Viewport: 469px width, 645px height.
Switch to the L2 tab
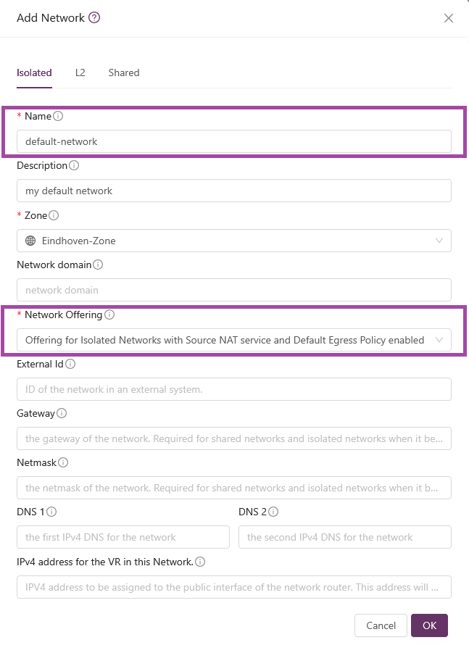tap(80, 72)
